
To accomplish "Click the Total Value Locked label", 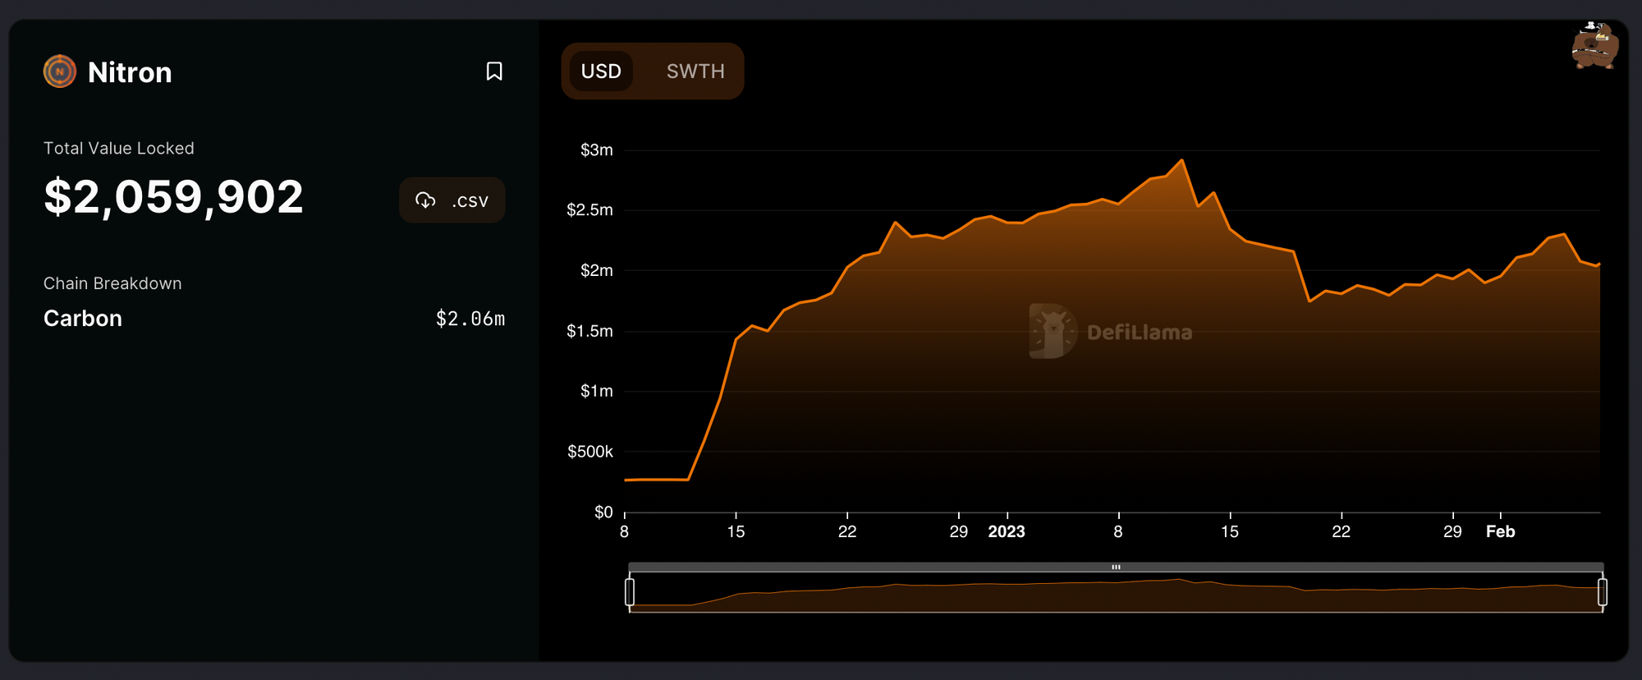I will [119, 148].
